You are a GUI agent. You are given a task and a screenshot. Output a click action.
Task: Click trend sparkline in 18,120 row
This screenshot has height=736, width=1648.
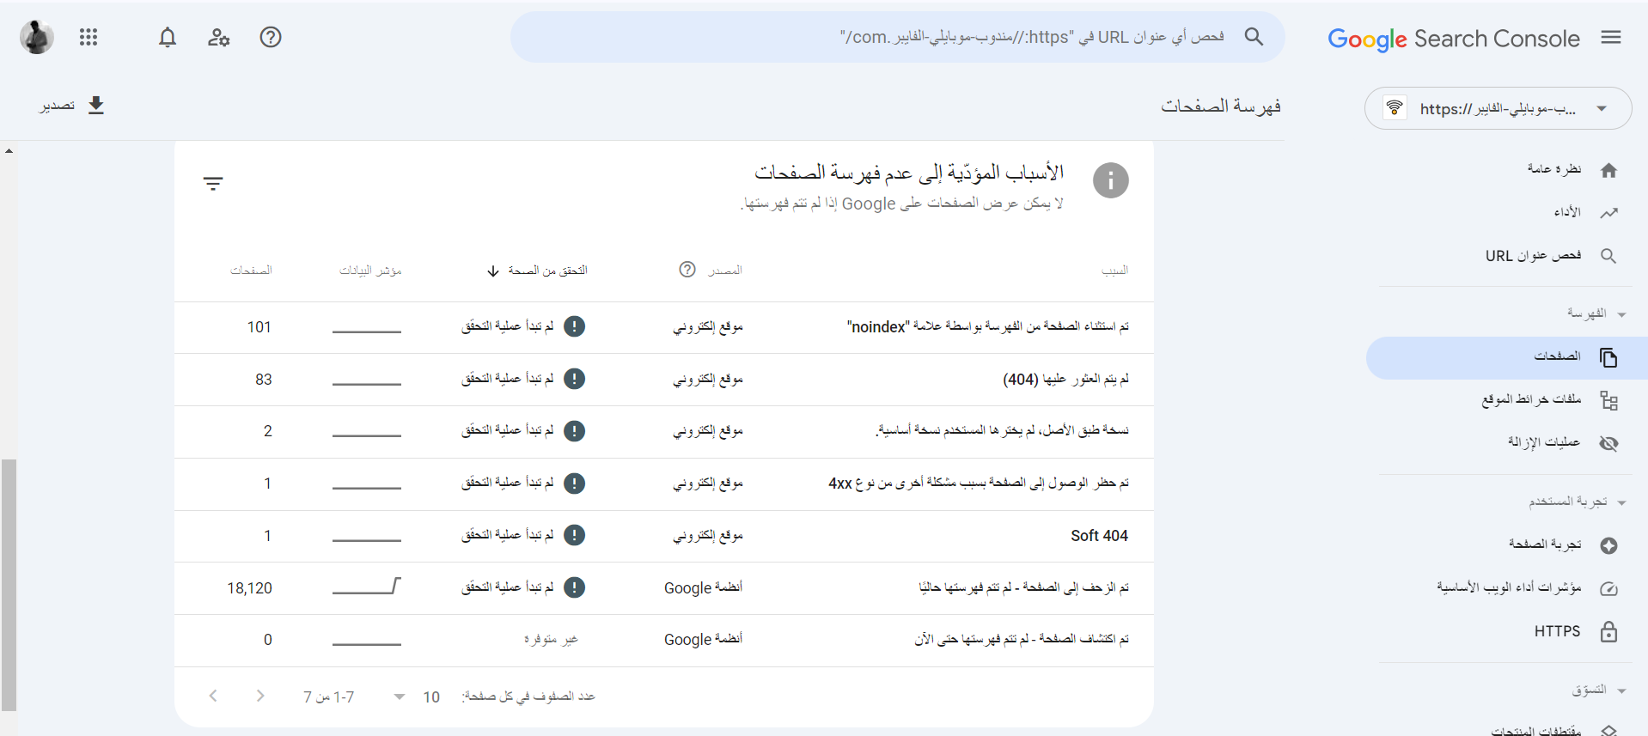pos(367,587)
